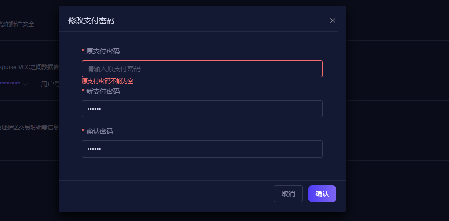Toggle the closed-eye icon beside the masked asterisks
This screenshot has width=449, height=221.
point(26,84)
